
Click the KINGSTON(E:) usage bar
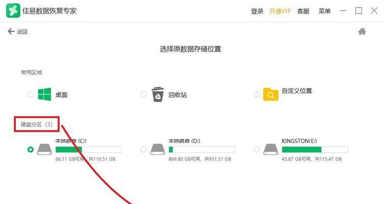[315, 149]
